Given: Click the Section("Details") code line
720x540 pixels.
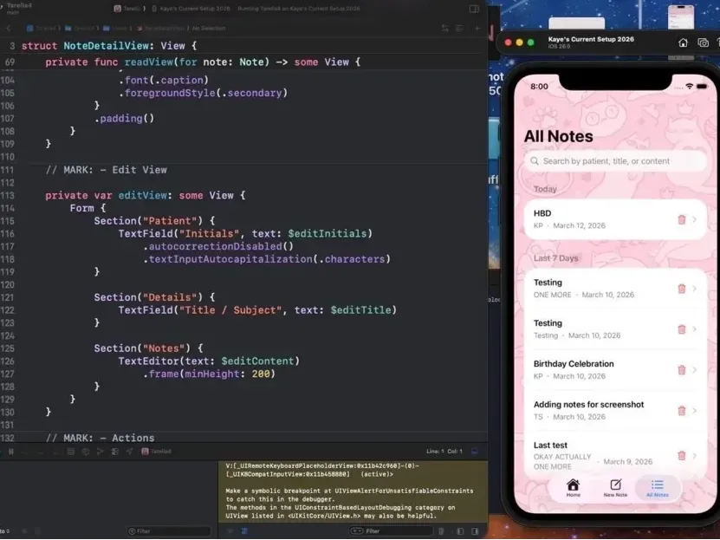Looking at the screenshot, I should [154, 297].
